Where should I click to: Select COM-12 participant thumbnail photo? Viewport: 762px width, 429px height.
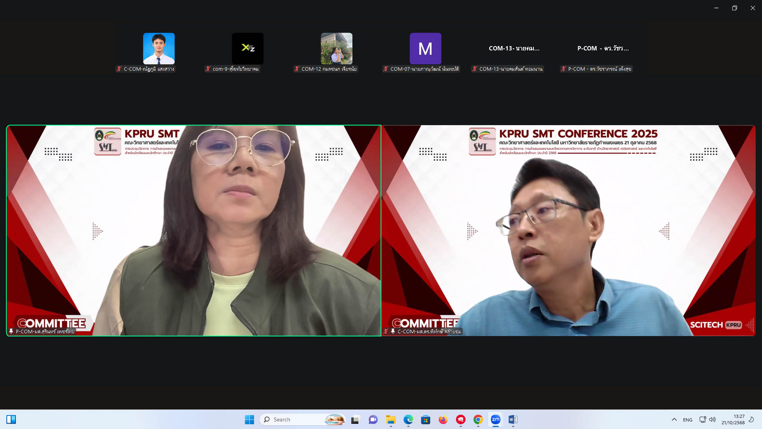click(337, 48)
